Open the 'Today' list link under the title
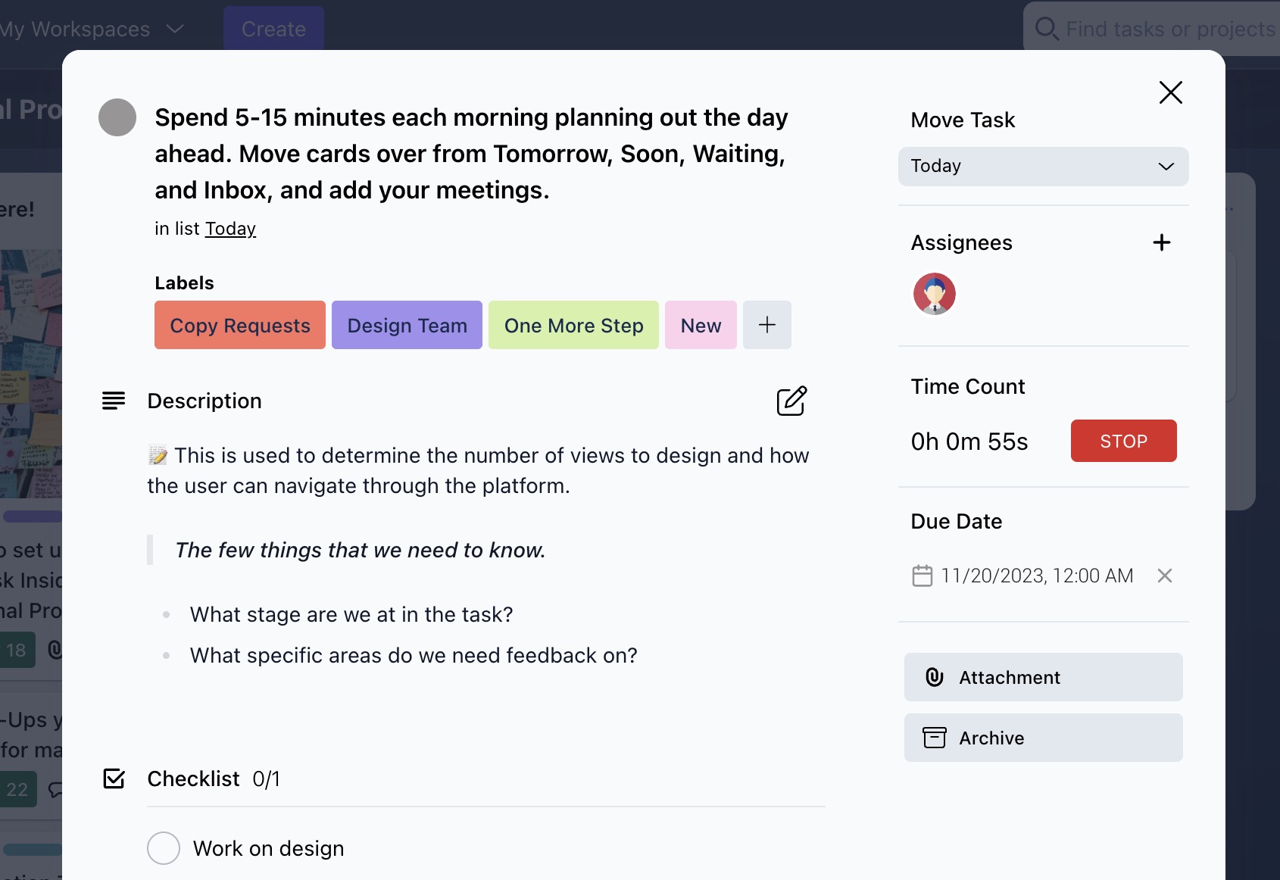The image size is (1280, 880). coord(229,228)
